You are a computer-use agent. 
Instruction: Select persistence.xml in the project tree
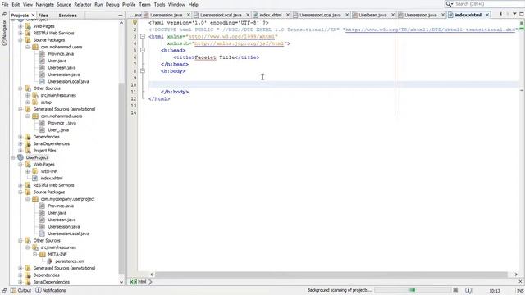coord(70,261)
